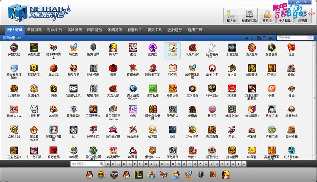Viewport: 317px width, 182px height.
Task: Open the EVE game icon
Action: (172, 132)
